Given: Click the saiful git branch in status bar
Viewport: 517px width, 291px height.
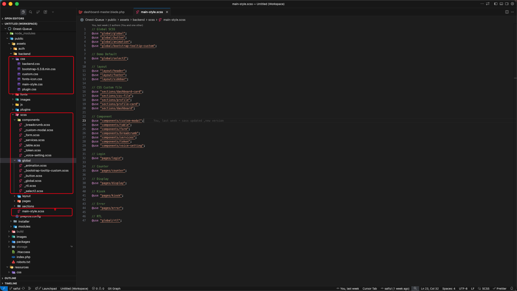Looking at the screenshot, I should (x=15, y=289).
